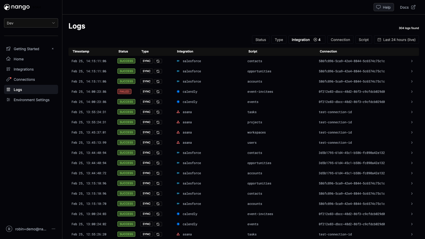Screen dimensions: 425x239
Task: Open the Connection filter
Action: pyautogui.click(x=340, y=40)
